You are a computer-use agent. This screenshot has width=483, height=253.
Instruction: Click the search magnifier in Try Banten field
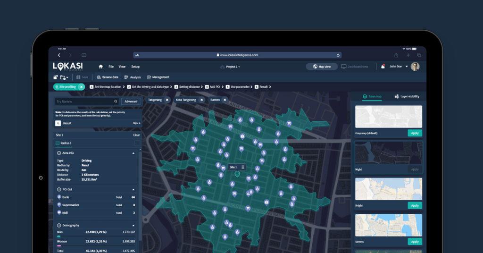[x=116, y=101]
